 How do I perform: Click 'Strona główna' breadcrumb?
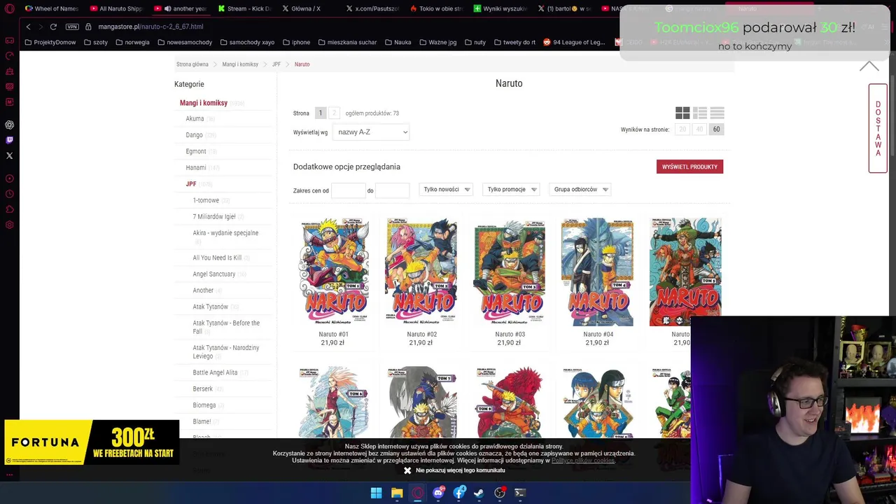[192, 64]
